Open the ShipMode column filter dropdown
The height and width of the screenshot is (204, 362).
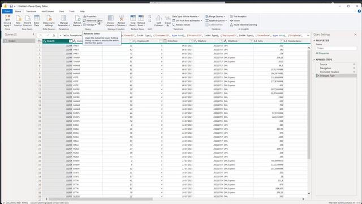point(251,41)
